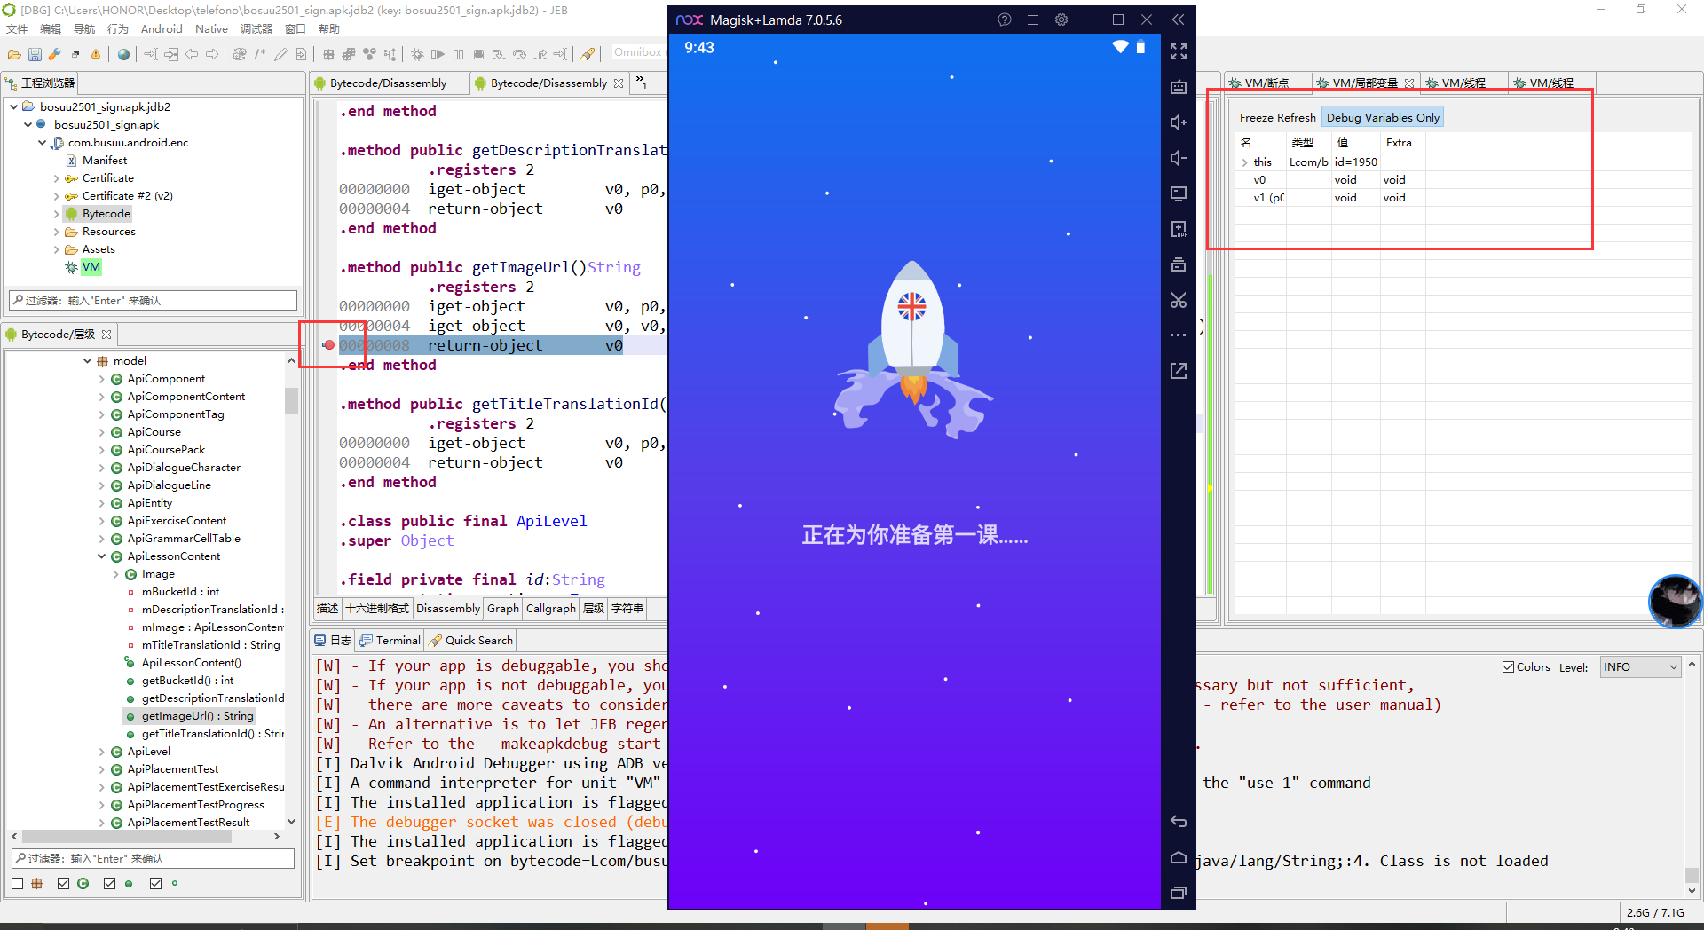
Task: Click the project explorer filter input field
Action: click(153, 301)
